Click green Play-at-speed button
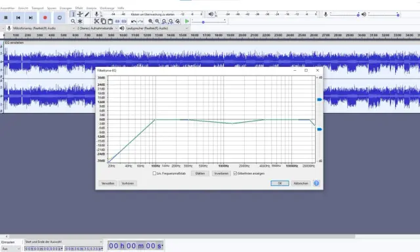The image size is (420, 252). [187, 21]
